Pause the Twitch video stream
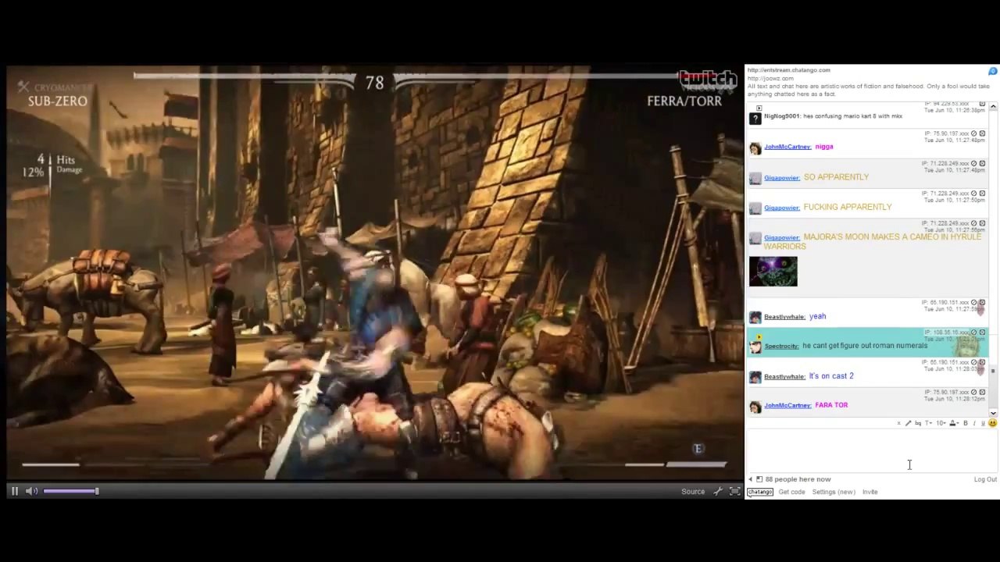The width and height of the screenshot is (1000, 562). (14, 491)
